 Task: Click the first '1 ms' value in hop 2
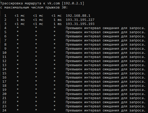click(21, 20)
